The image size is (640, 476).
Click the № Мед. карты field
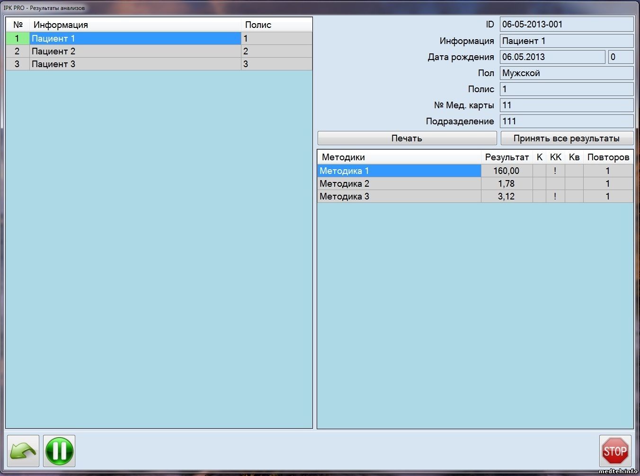coord(566,105)
